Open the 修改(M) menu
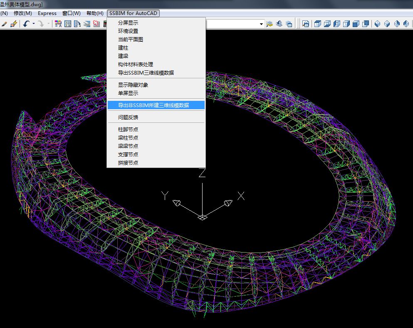Image resolution: width=413 pixels, height=328 pixels. 22,13
